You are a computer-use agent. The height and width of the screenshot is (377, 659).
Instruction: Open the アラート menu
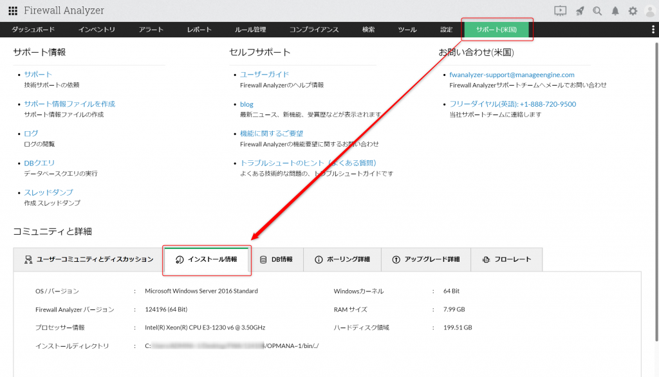tap(151, 30)
